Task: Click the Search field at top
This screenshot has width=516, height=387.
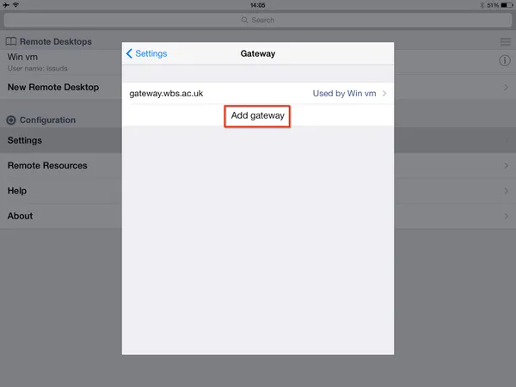Action: pyautogui.click(x=258, y=20)
